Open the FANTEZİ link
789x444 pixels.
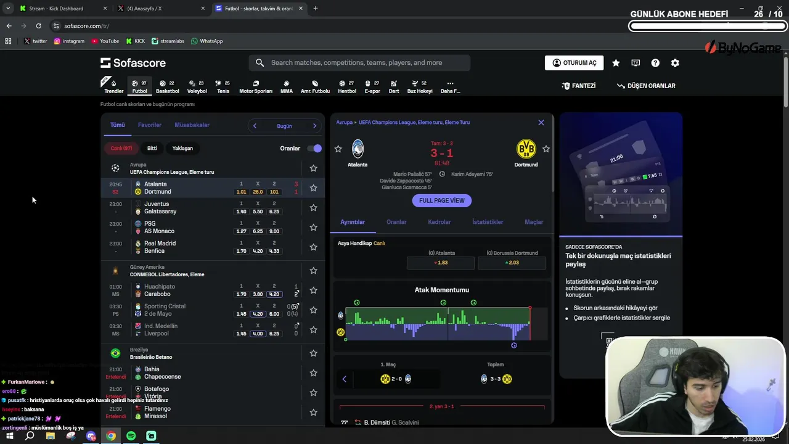[x=579, y=86]
